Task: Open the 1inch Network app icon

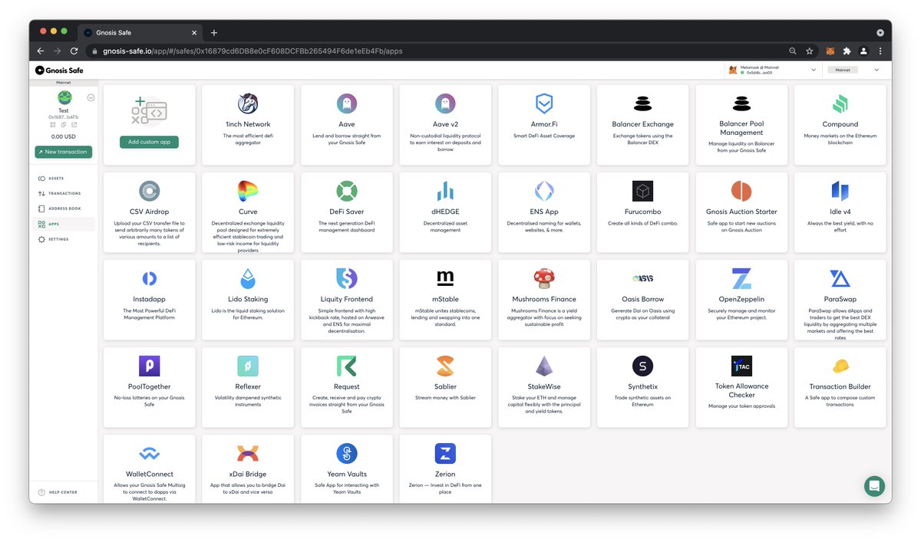Action: pos(248,103)
